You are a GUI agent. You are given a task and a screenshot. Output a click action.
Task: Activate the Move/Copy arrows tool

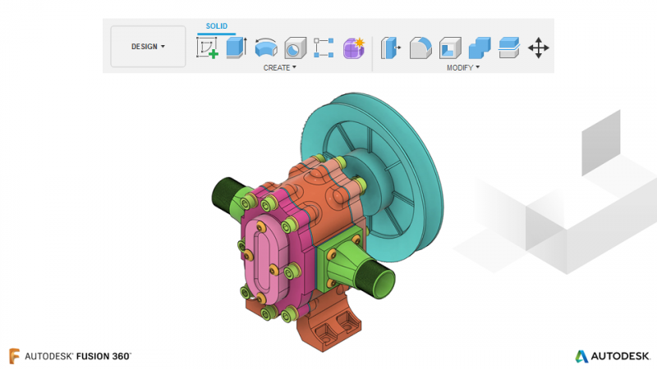coord(539,48)
